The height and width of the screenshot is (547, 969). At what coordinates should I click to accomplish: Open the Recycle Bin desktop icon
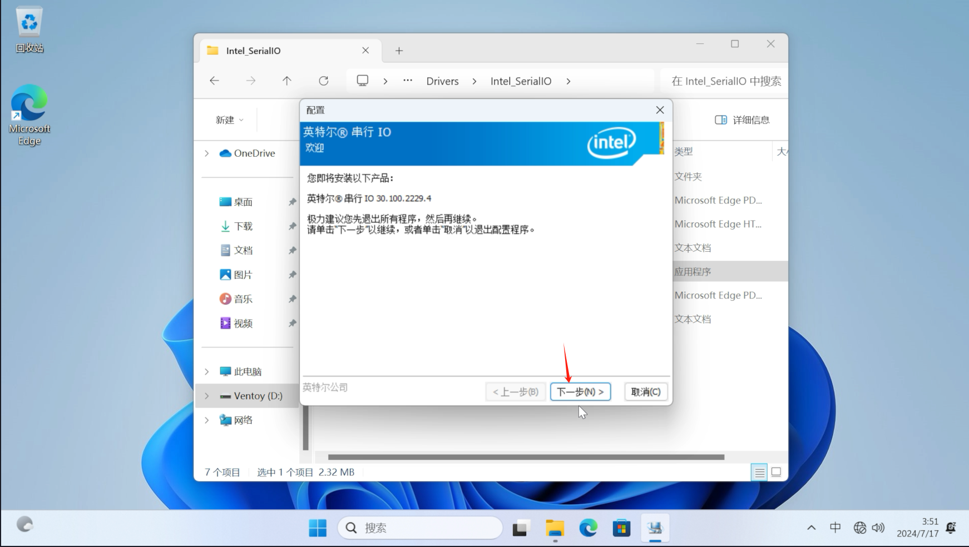click(x=29, y=30)
